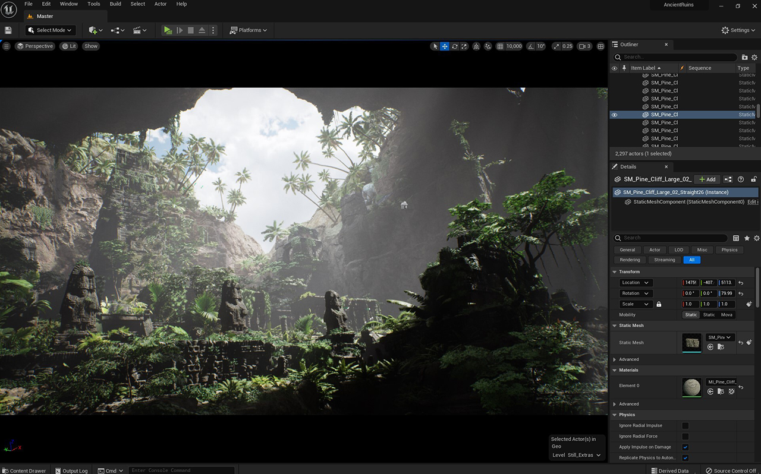This screenshot has width=761, height=474.
Task: Click the Material Element 0 sphere thumbnail
Action: point(691,387)
